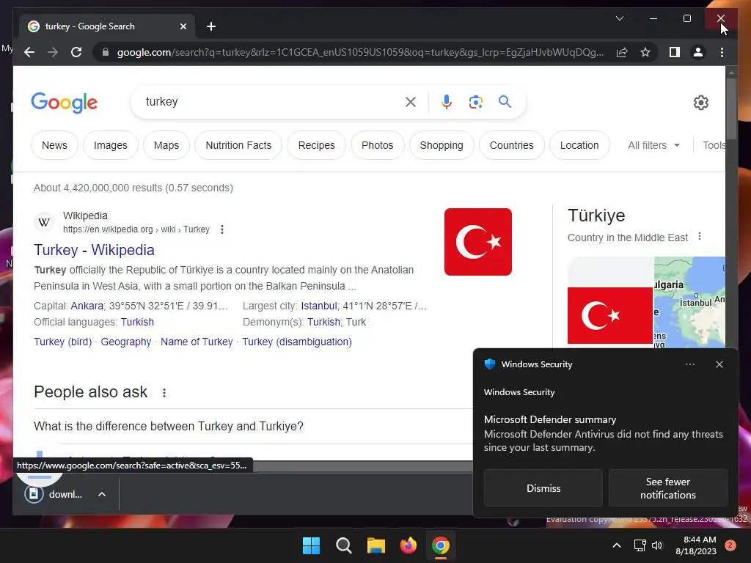
Task: Switch to the Maps filter
Action: (x=166, y=145)
